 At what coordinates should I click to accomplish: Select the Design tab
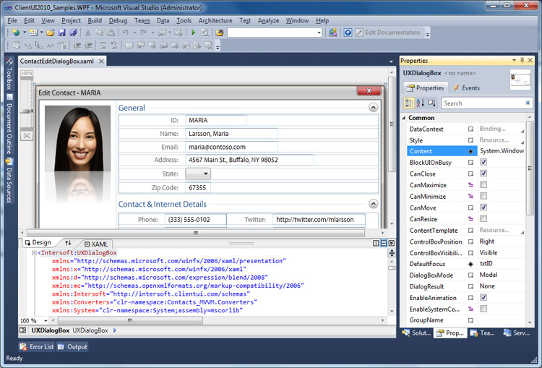pos(38,243)
